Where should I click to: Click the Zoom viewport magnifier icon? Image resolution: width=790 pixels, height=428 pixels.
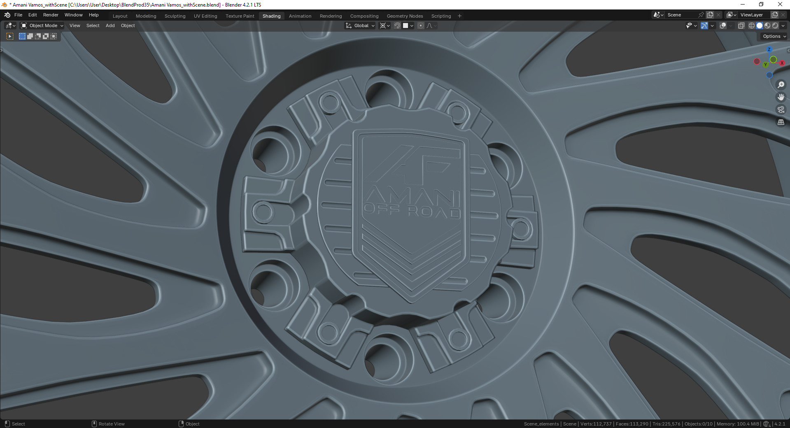click(x=781, y=85)
